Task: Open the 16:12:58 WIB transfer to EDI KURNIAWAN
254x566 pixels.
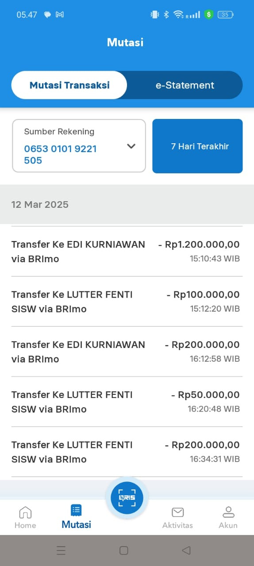Action: point(127,352)
